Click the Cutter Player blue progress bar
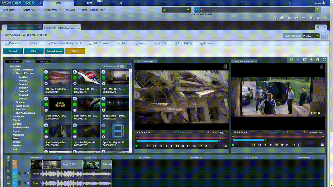Screen dimensions: 333x187 178,141
